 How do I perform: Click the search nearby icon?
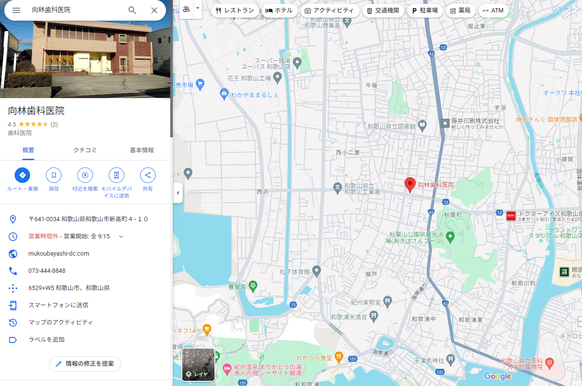(85, 175)
